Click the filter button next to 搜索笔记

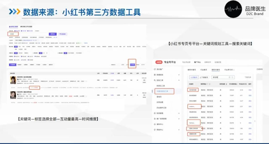coord(63,34)
